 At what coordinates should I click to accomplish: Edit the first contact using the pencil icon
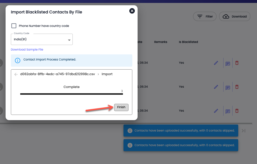pyautogui.click(x=216, y=63)
